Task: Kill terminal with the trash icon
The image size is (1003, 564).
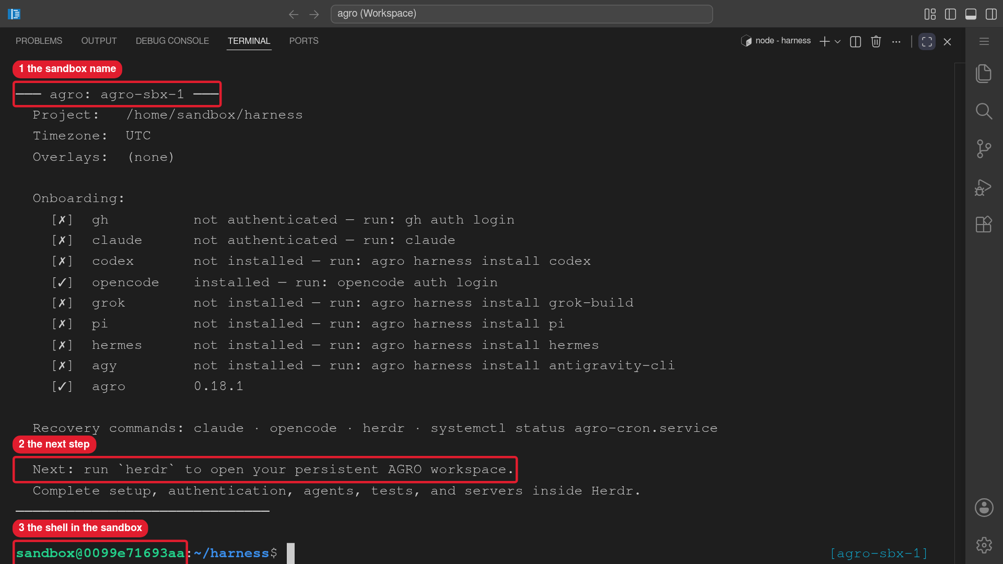Action: click(x=876, y=42)
